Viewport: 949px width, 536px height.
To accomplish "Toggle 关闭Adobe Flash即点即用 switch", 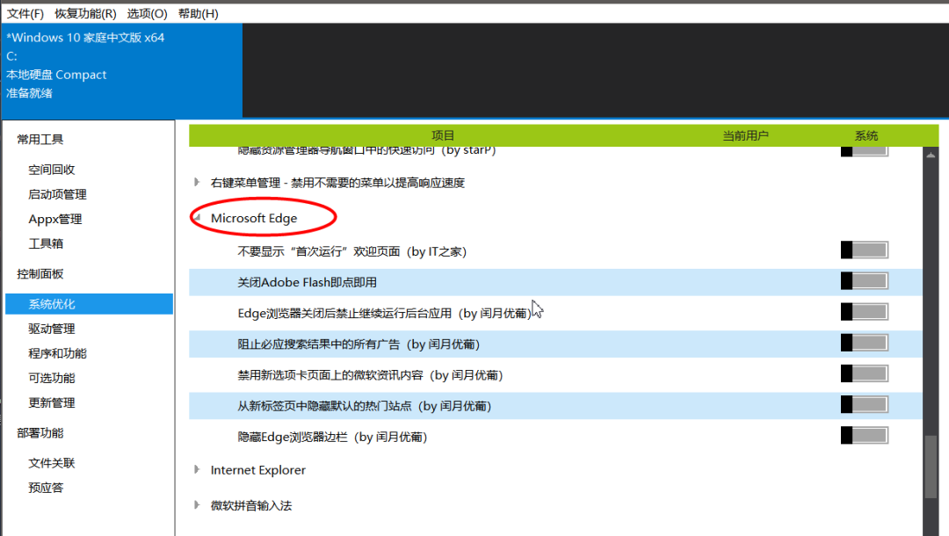I will tap(865, 280).
